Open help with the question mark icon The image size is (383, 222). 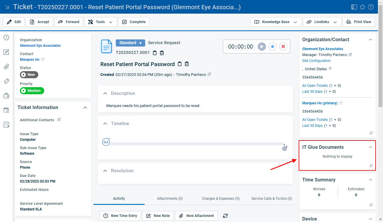click(371, 7)
